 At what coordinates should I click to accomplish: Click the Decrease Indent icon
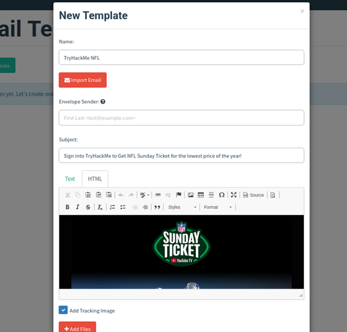135,207
